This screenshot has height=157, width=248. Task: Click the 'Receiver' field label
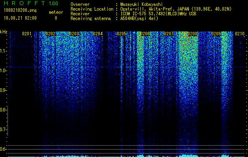tap(80, 14)
